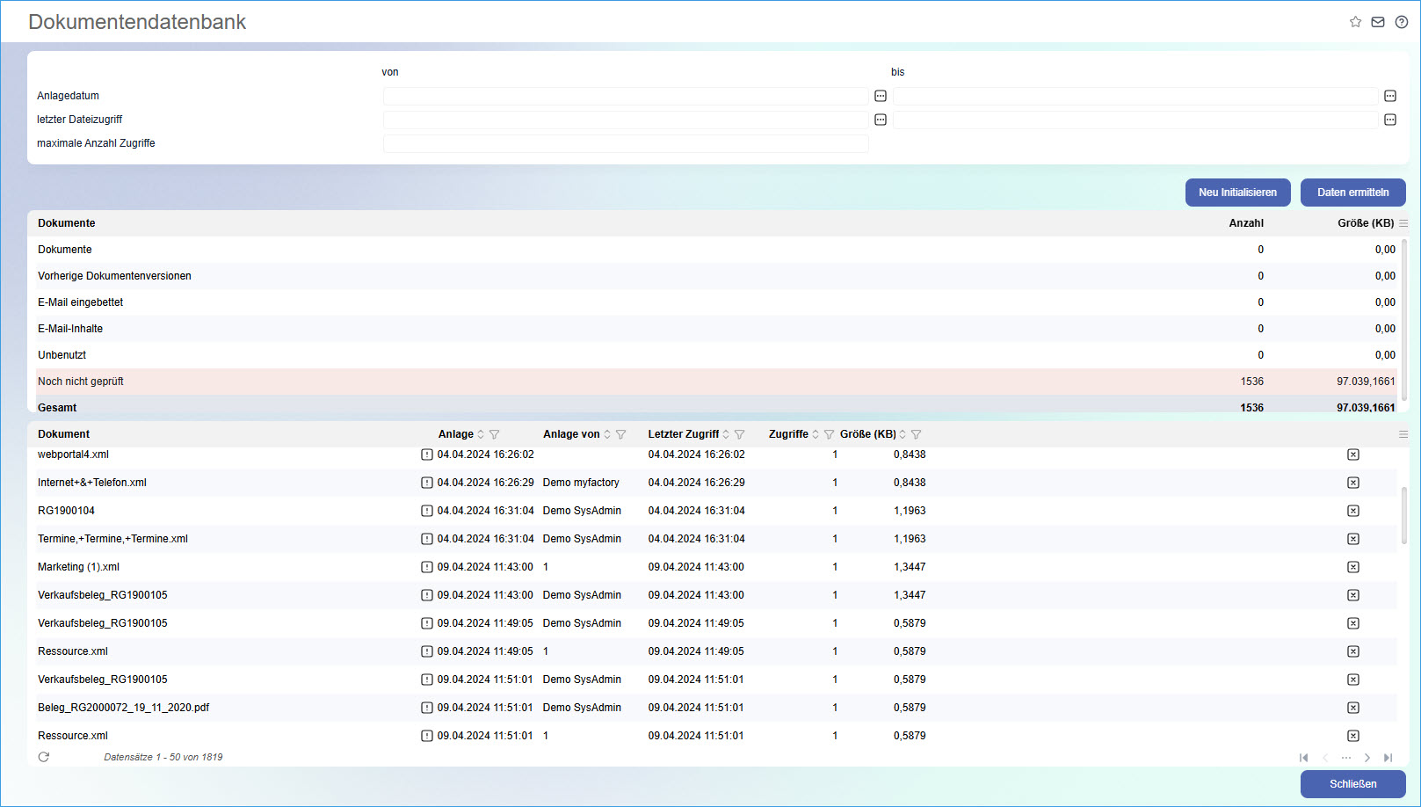Click info icon for RG1900104 row
This screenshot has width=1421, height=807.
(427, 511)
